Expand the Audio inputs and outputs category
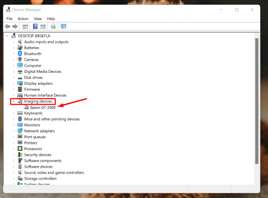Viewport: 268px width, 198px height. [14, 42]
